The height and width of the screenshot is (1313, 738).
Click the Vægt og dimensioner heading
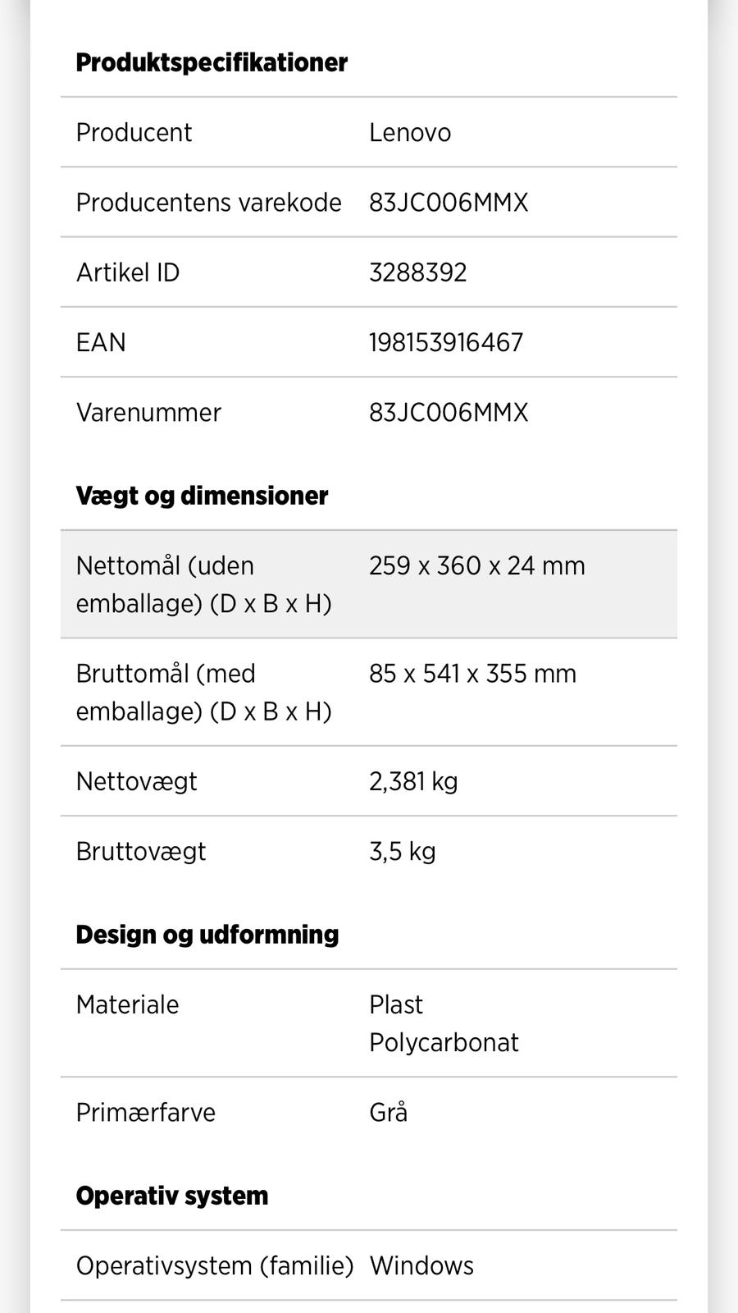pyautogui.click(x=202, y=496)
